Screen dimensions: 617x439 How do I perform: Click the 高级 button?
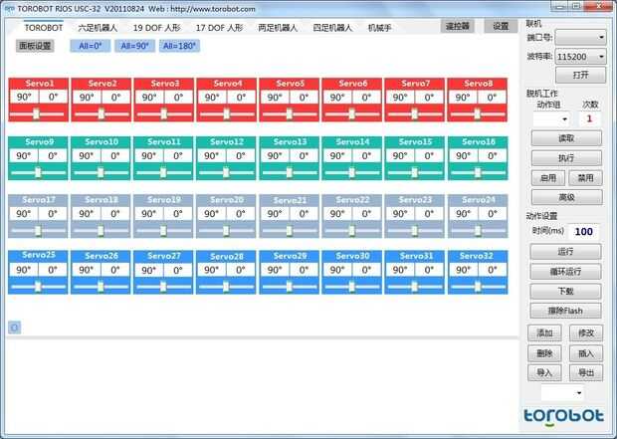(x=566, y=197)
